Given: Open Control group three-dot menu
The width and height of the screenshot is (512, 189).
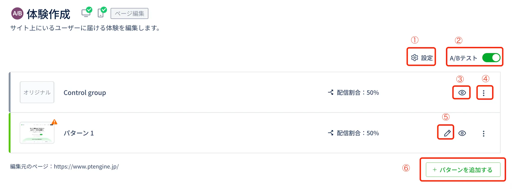Looking at the screenshot, I should [484, 93].
